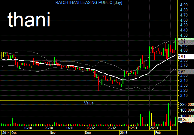Viewport: 194px width, 135px height.
Task: Click the large 'thani' ticker label
Action: [29, 19]
